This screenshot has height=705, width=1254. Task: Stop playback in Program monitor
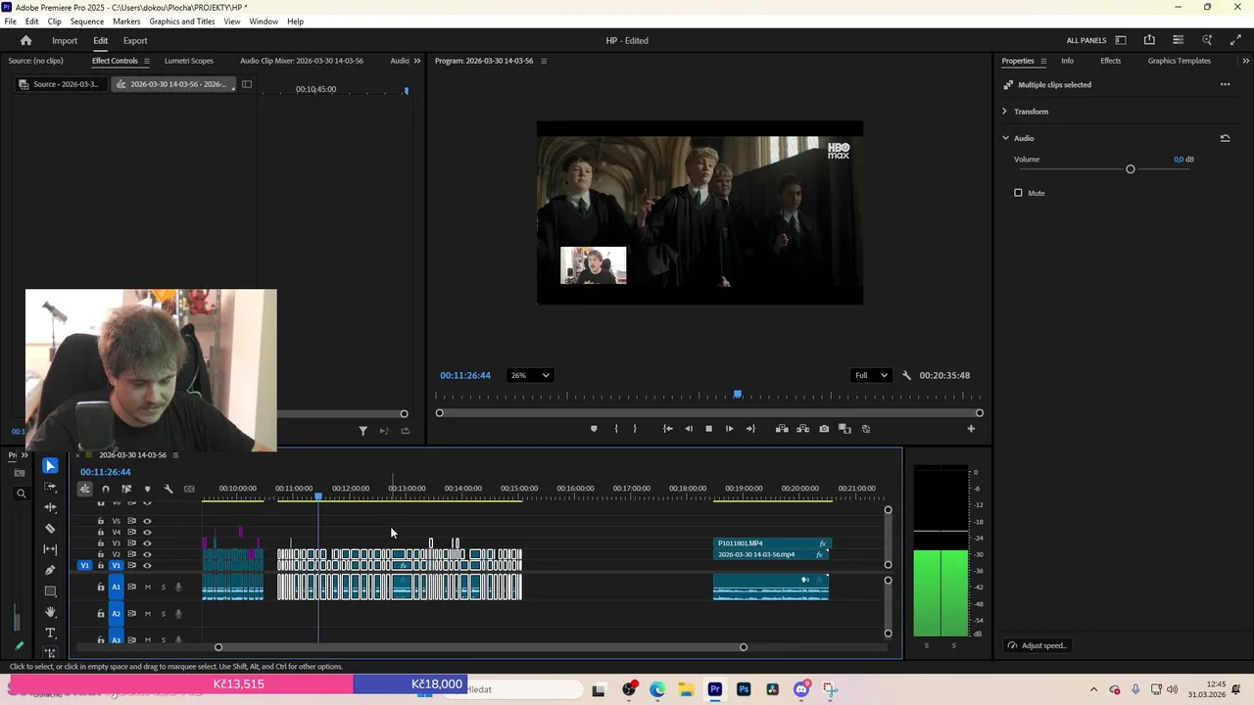point(709,429)
